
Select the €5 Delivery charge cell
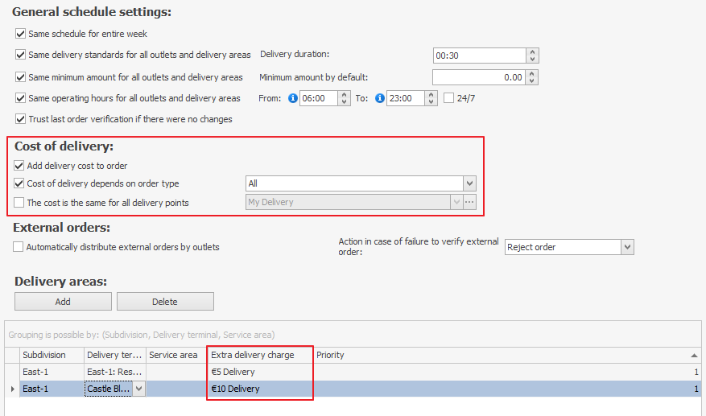[259, 372]
